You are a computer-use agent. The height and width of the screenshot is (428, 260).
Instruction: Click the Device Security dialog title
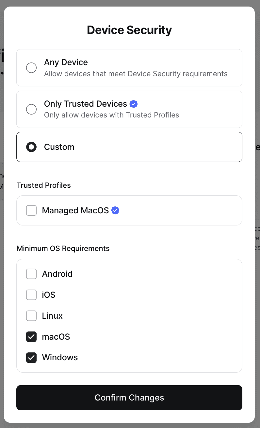[x=129, y=30]
